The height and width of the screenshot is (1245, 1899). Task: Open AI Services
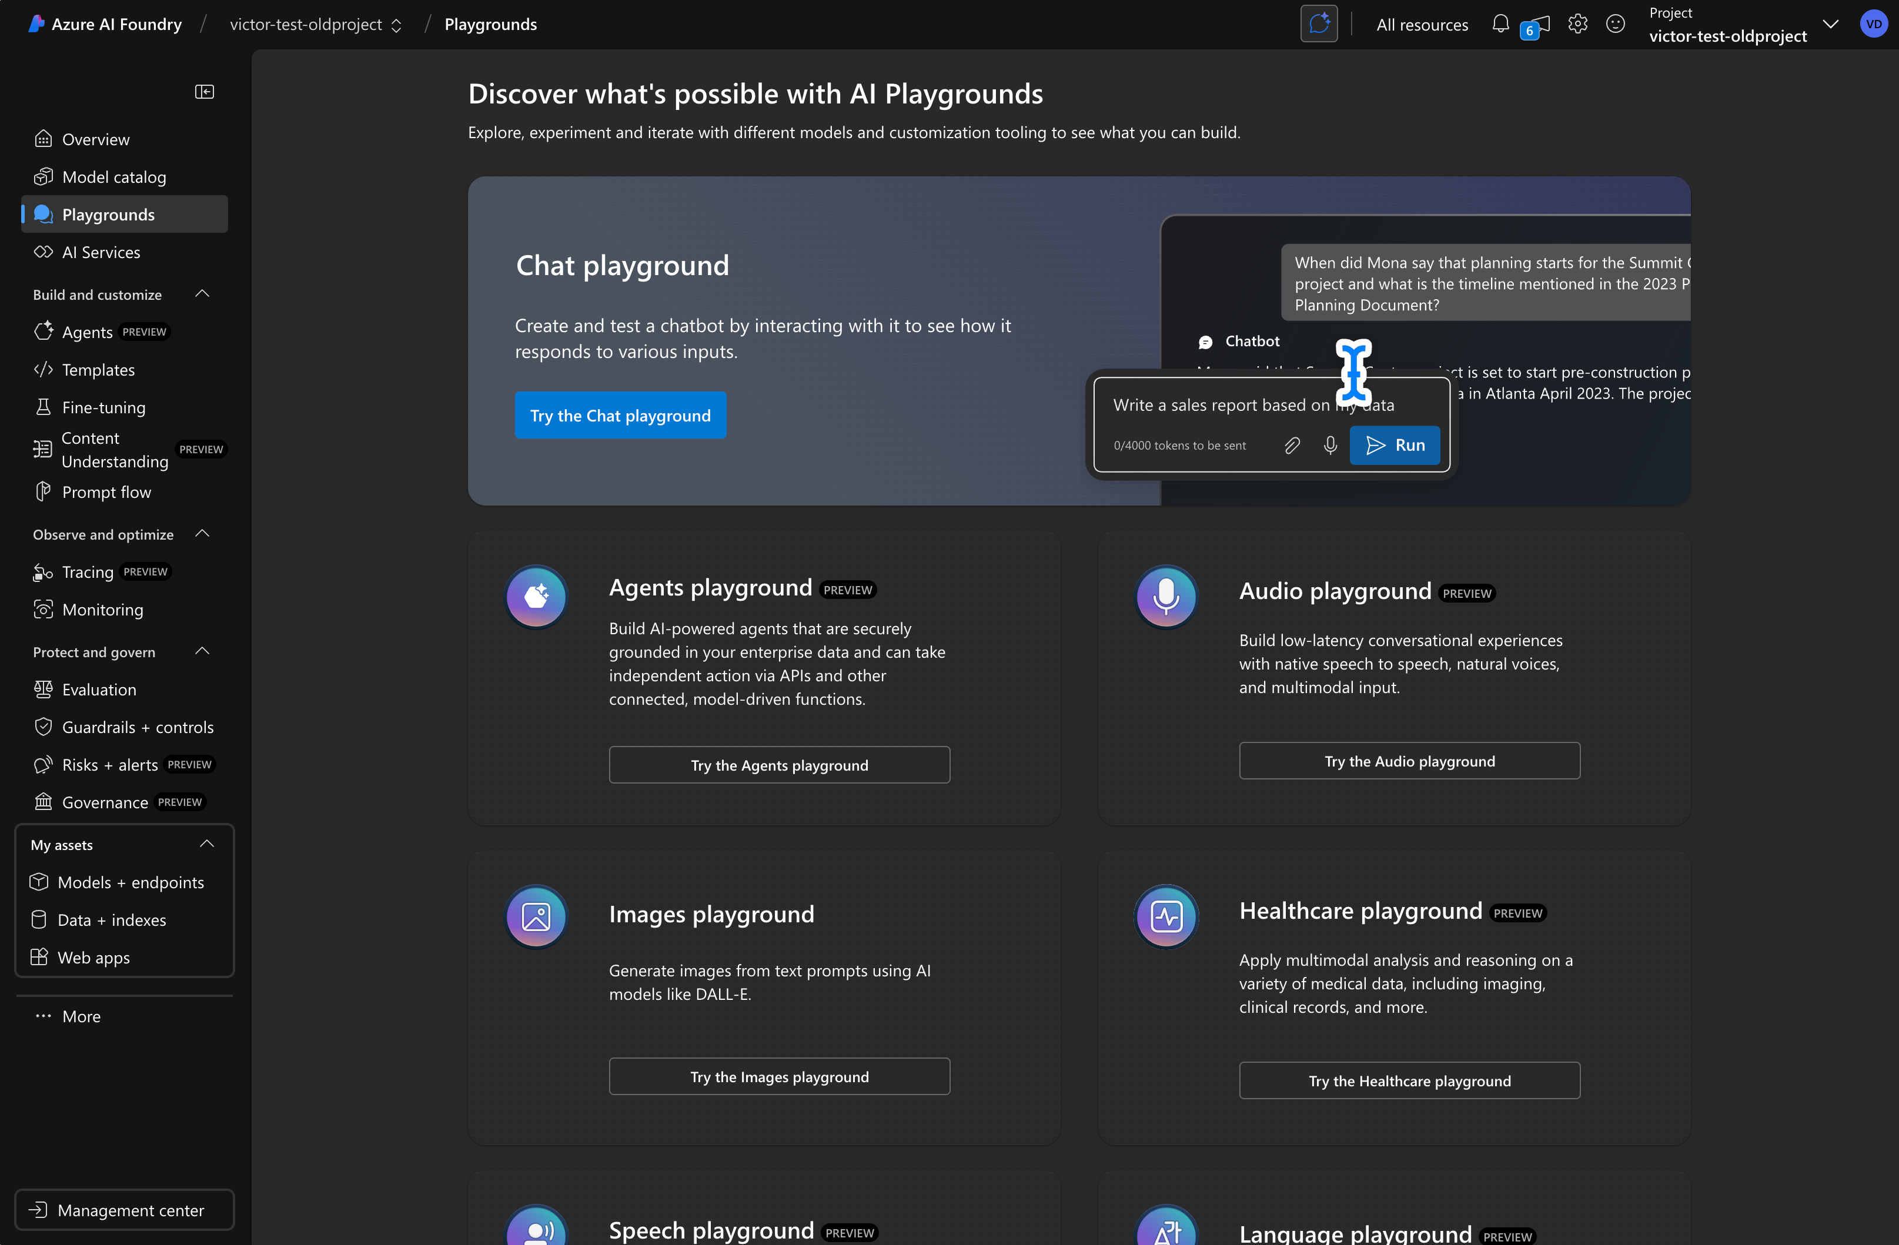click(x=125, y=252)
